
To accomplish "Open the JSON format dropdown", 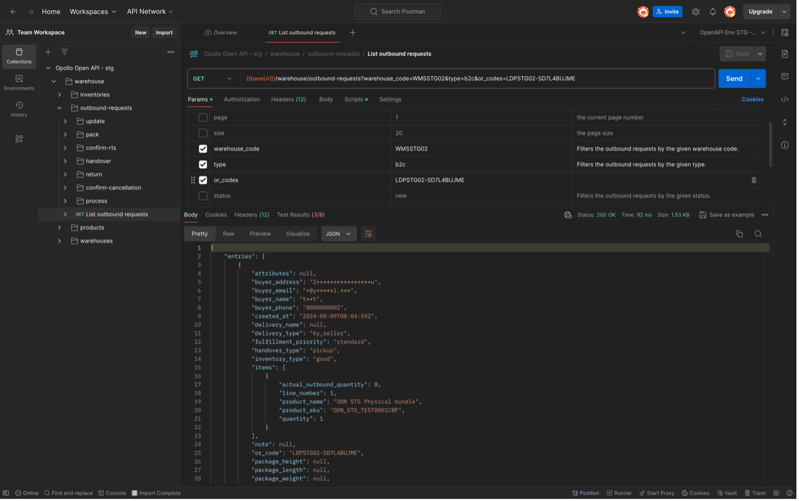I will tap(340, 234).
